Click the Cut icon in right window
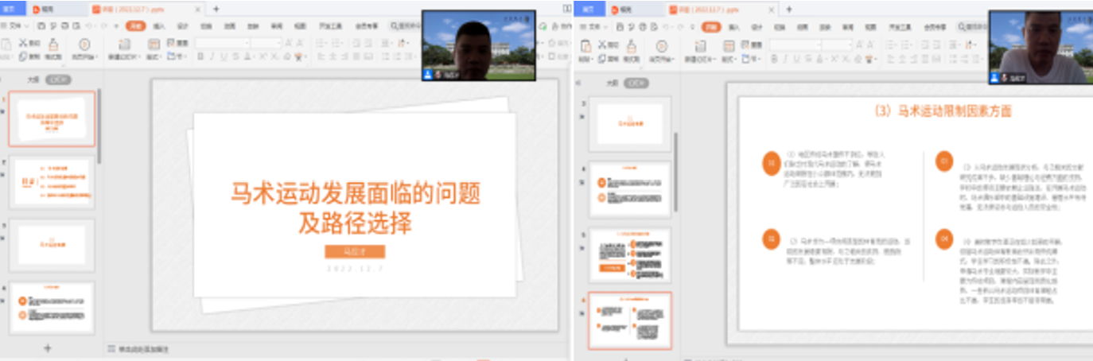1093x361 pixels. coord(602,45)
